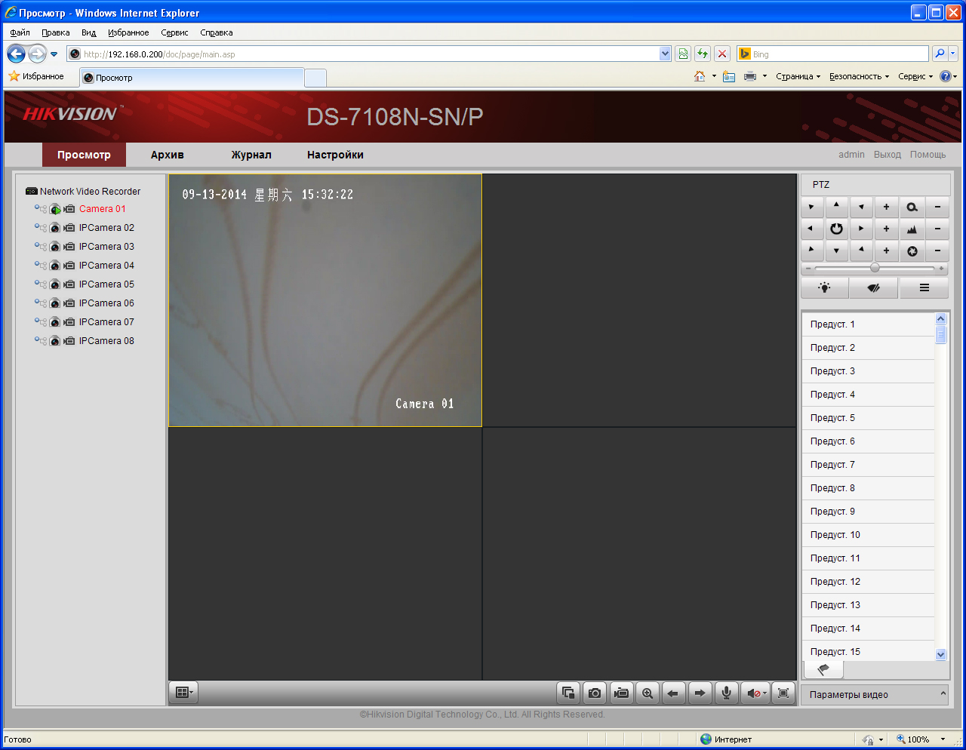The height and width of the screenshot is (750, 966).
Task: Open the Настройки tab
Action: click(335, 155)
